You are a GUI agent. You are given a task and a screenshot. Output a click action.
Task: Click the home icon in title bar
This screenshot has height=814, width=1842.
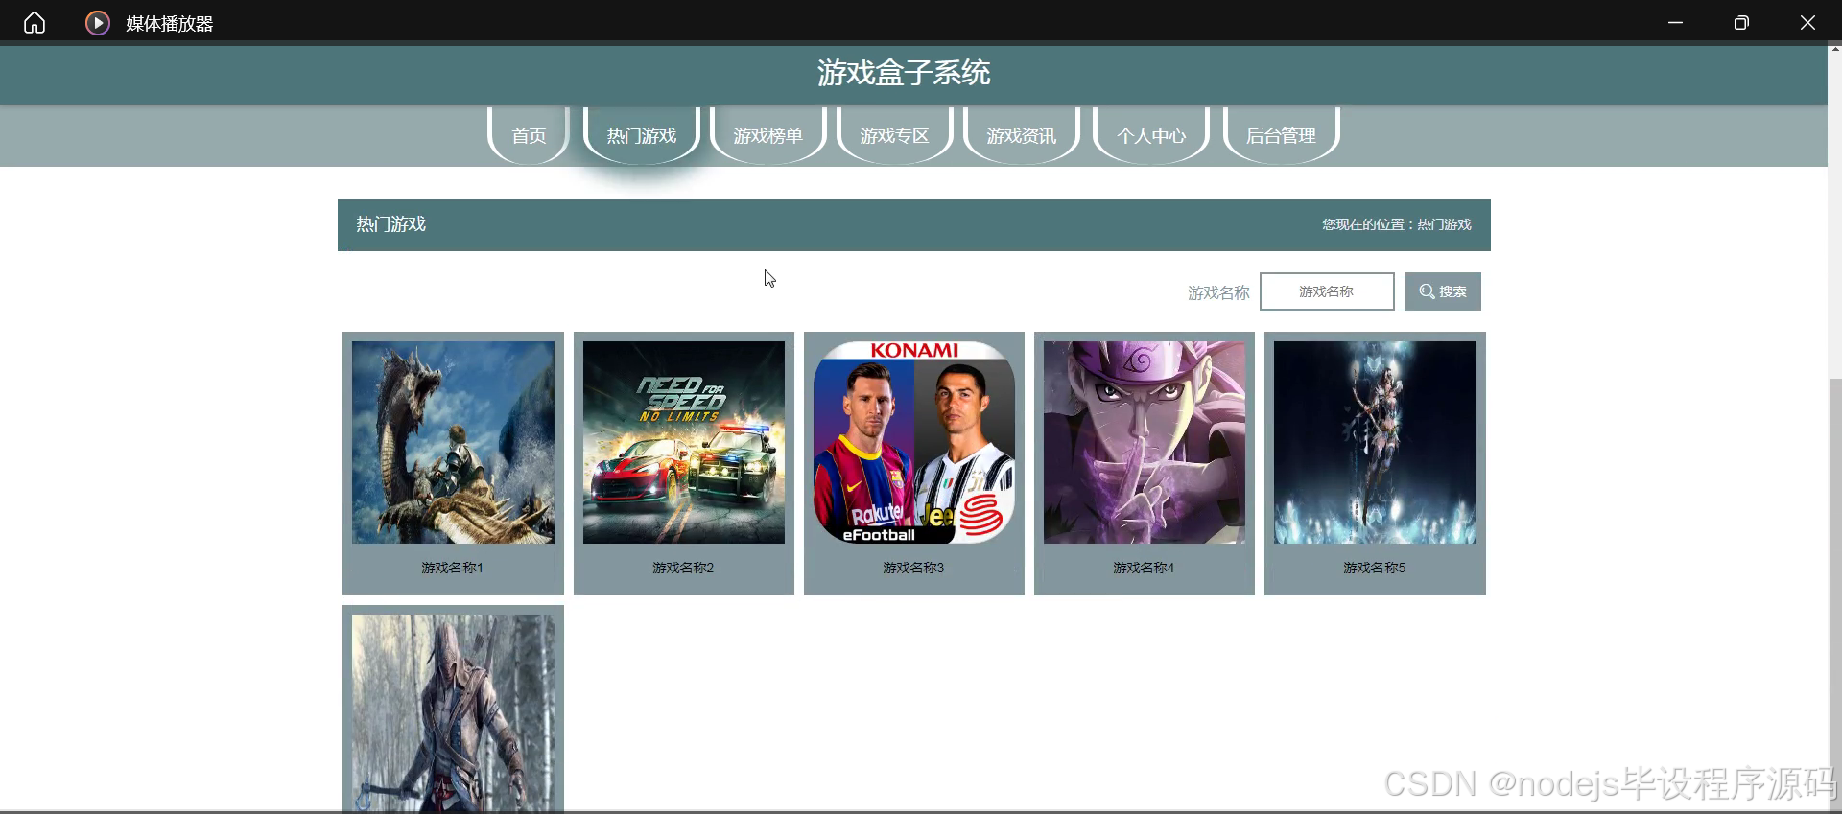click(x=35, y=22)
